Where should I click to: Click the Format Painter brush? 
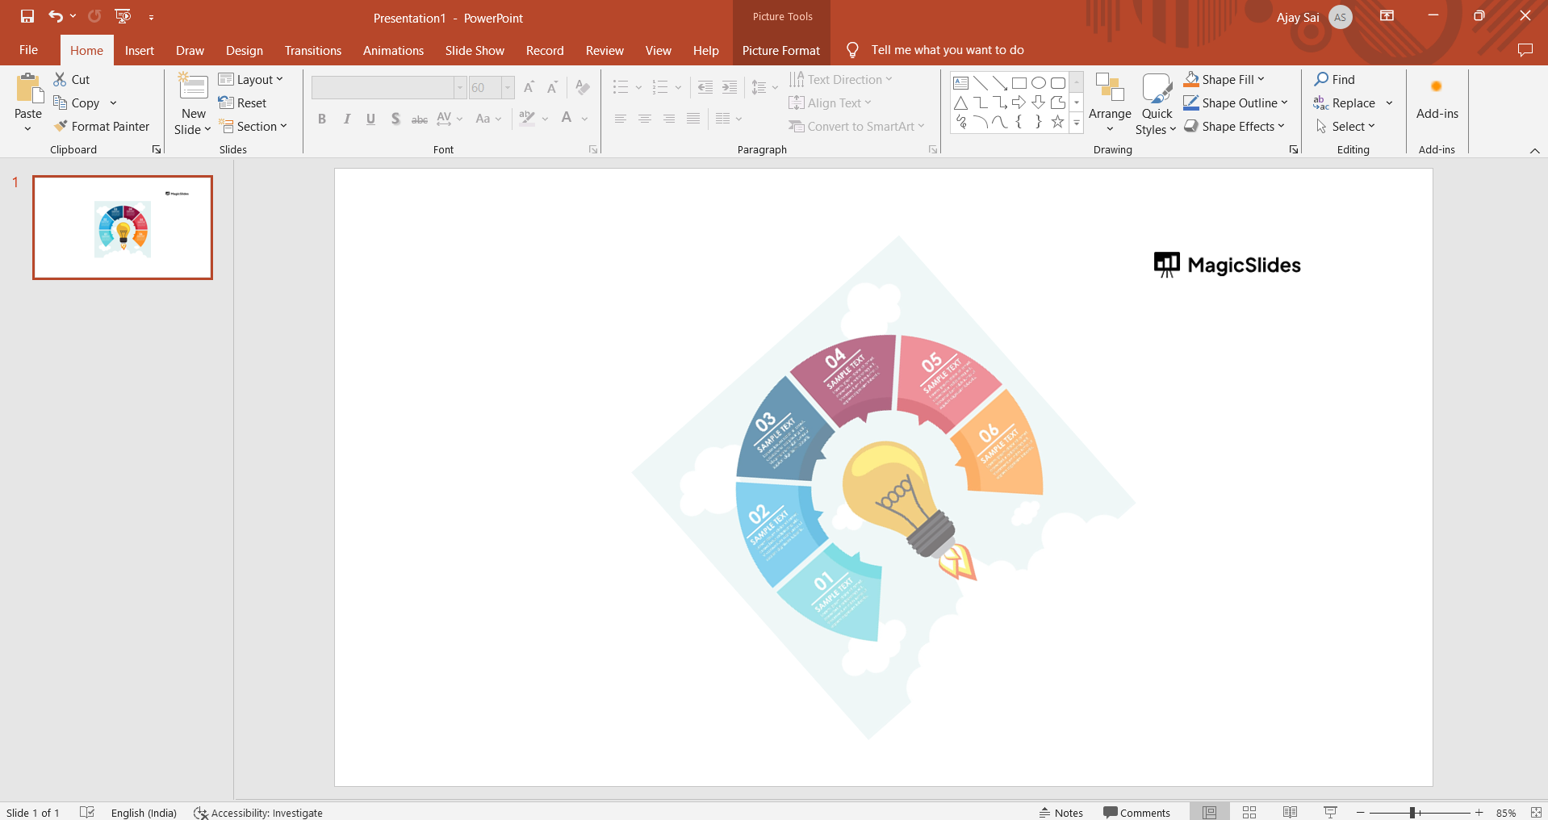click(x=102, y=127)
